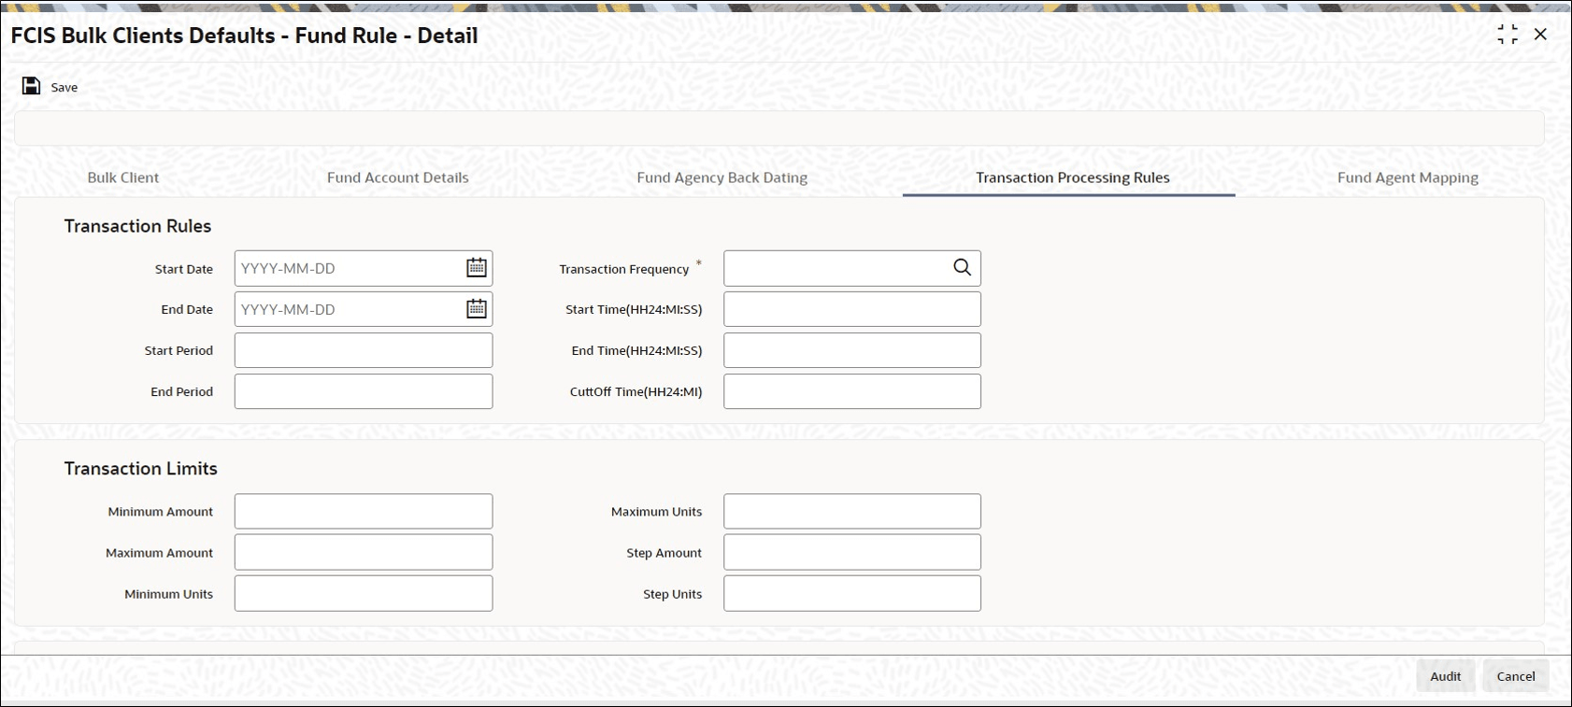Click the Minimum Amount label
This screenshot has width=1572, height=707.
pyautogui.click(x=161, y=512)
